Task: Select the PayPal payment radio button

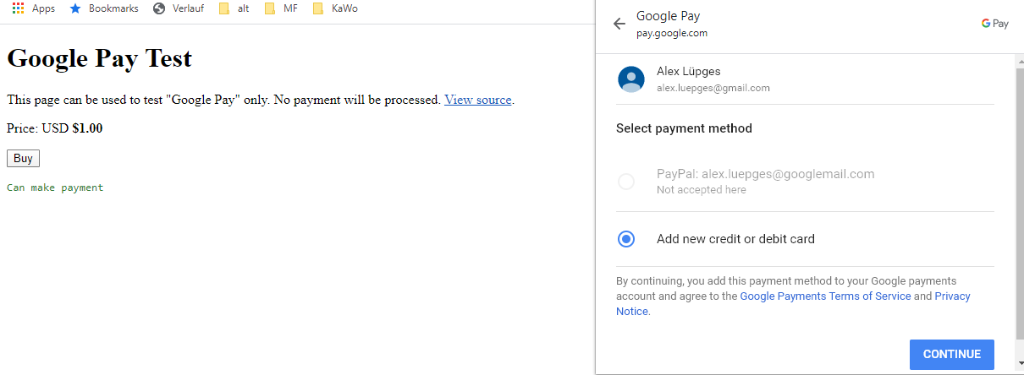Action: coord(626,182)
